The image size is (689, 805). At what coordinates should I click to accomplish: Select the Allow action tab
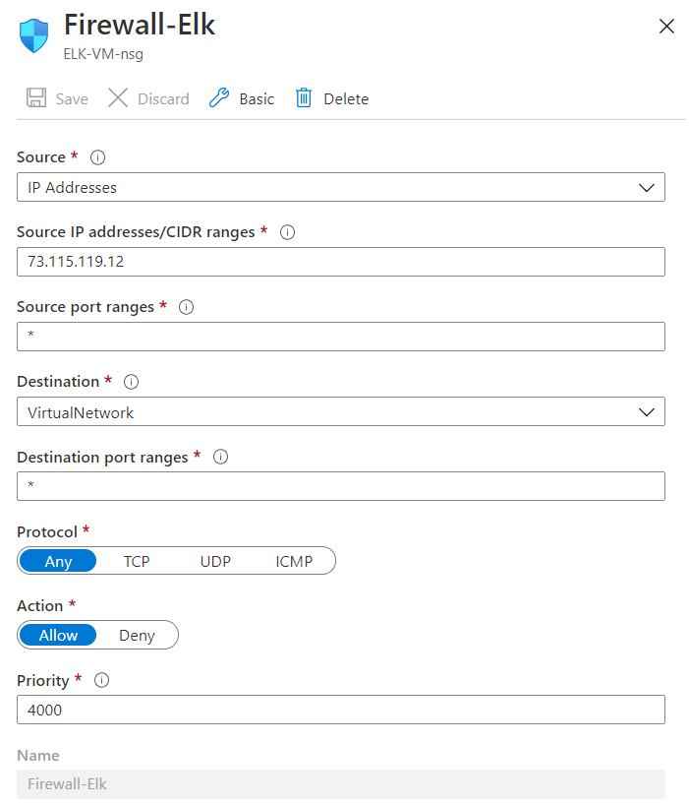(57, 635)
